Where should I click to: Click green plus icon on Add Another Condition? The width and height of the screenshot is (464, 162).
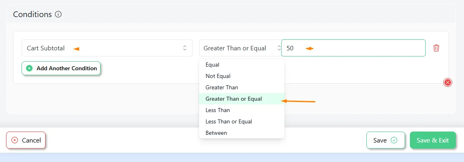[29, 68]
